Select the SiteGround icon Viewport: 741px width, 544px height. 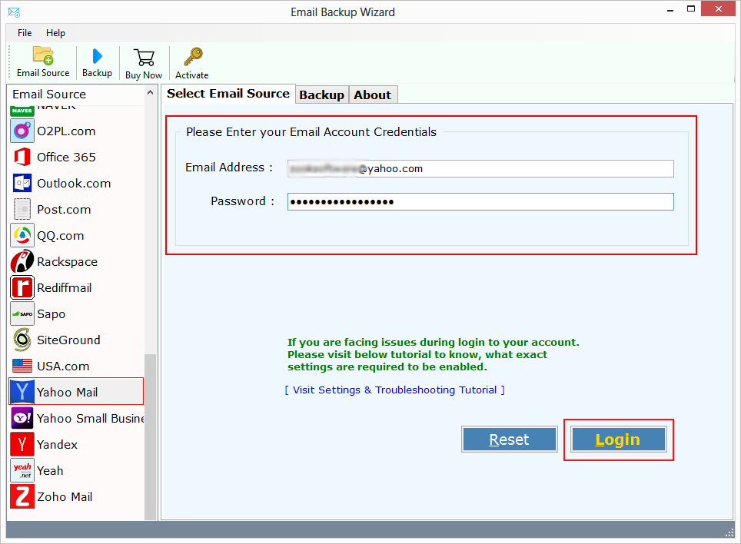point(22,340)
